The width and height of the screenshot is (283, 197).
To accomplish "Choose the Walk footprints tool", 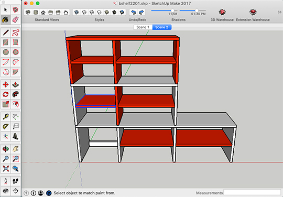I will 16,181.
